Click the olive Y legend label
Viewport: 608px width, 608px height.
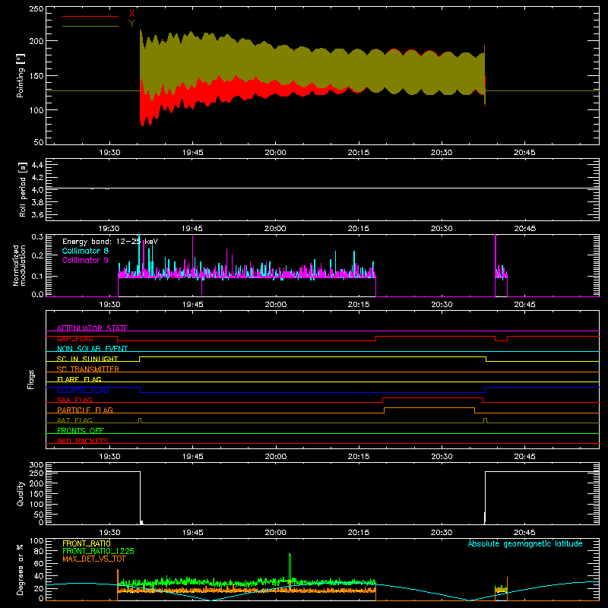[x=131, y=23]
